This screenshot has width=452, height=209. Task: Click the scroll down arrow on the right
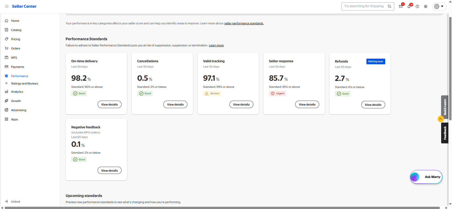point(450,204)
